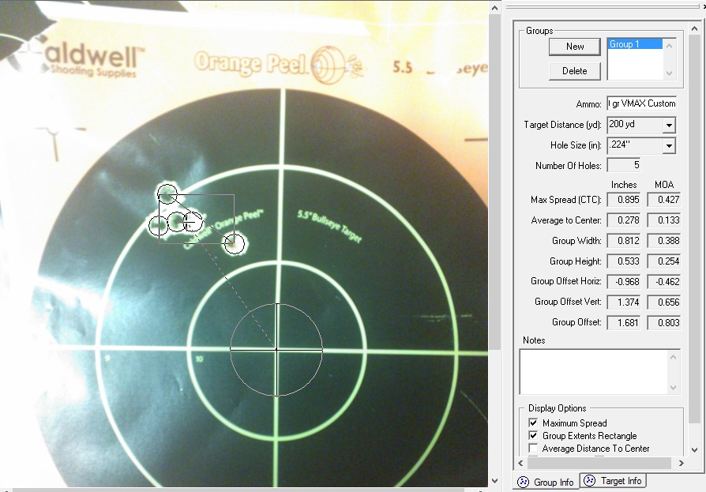Select Group 1 in the groups list
The image size is (706, 492).
click(635, 44)
